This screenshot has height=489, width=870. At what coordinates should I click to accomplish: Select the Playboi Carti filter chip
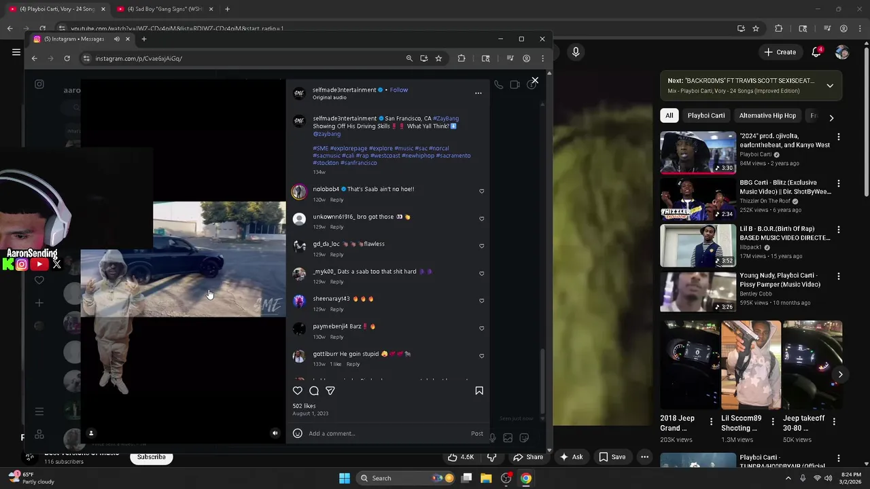click(706, 115)
